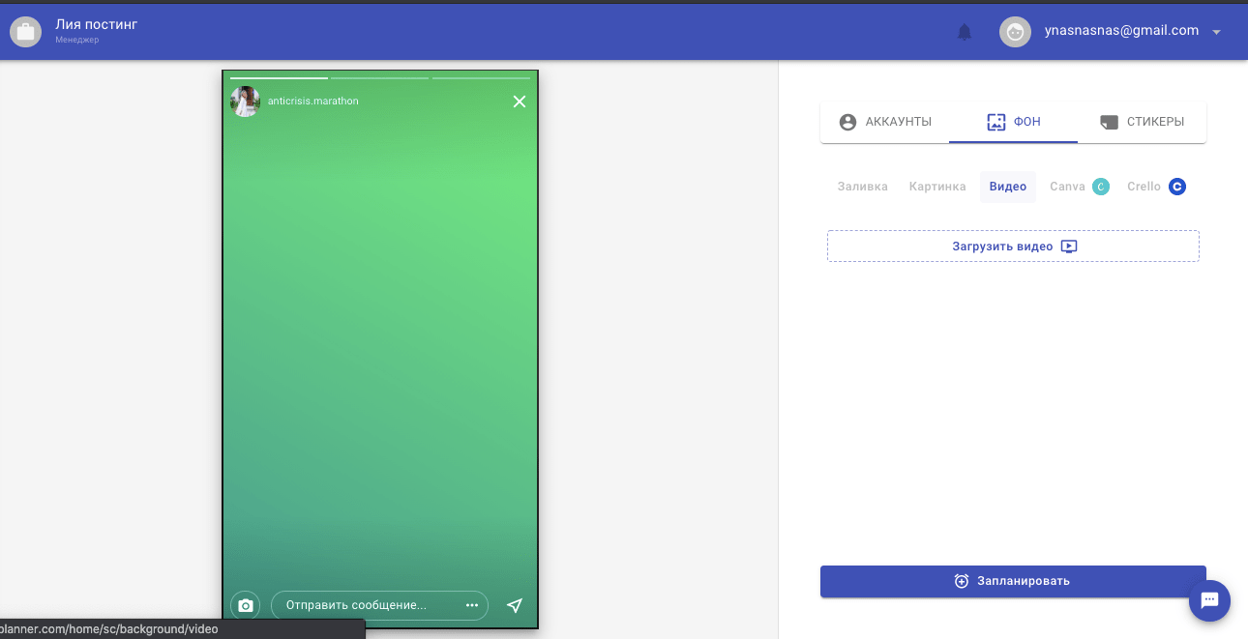Click anticrisis.marathon profile avatar
This screenshot has width=1248, height=639.
click(x=245, y=102)
